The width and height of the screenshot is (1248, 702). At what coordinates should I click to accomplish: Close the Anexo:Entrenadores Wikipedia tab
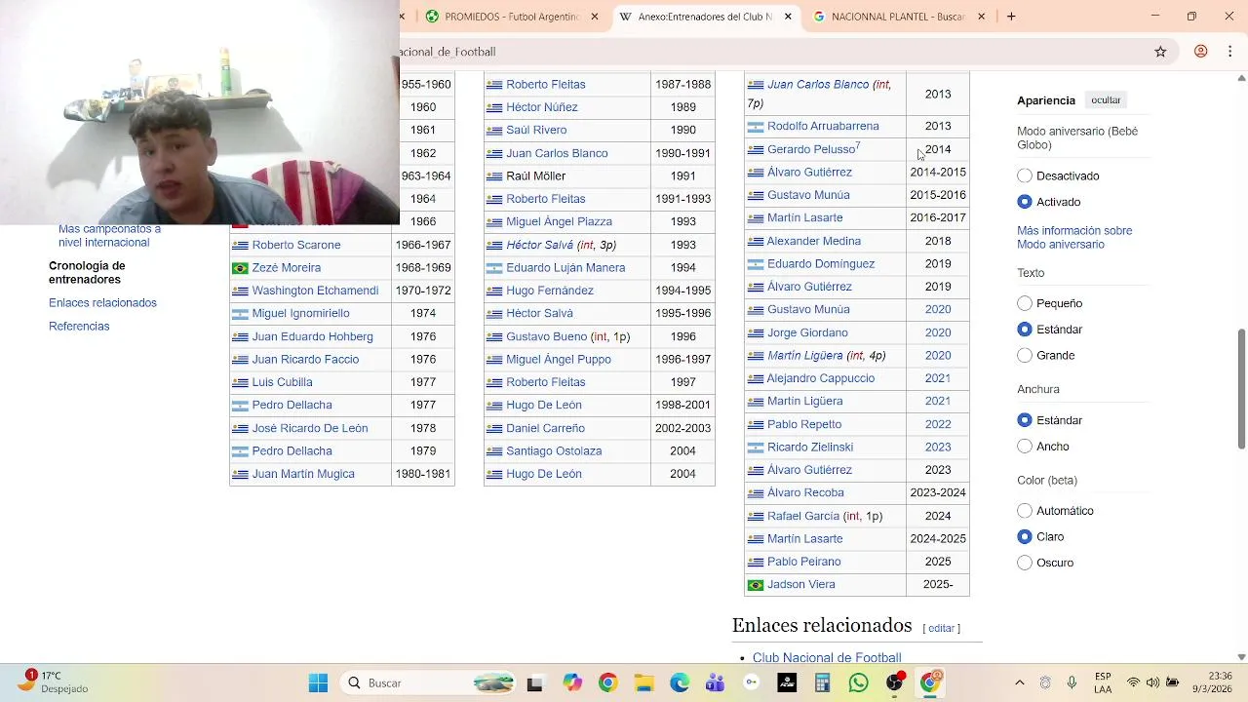788,17
